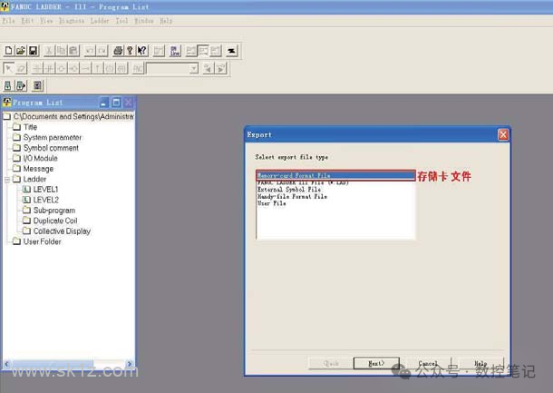Screen dimensions: 553x393
Task: Click Next in the Export dialog
Action: coord(376,363)
